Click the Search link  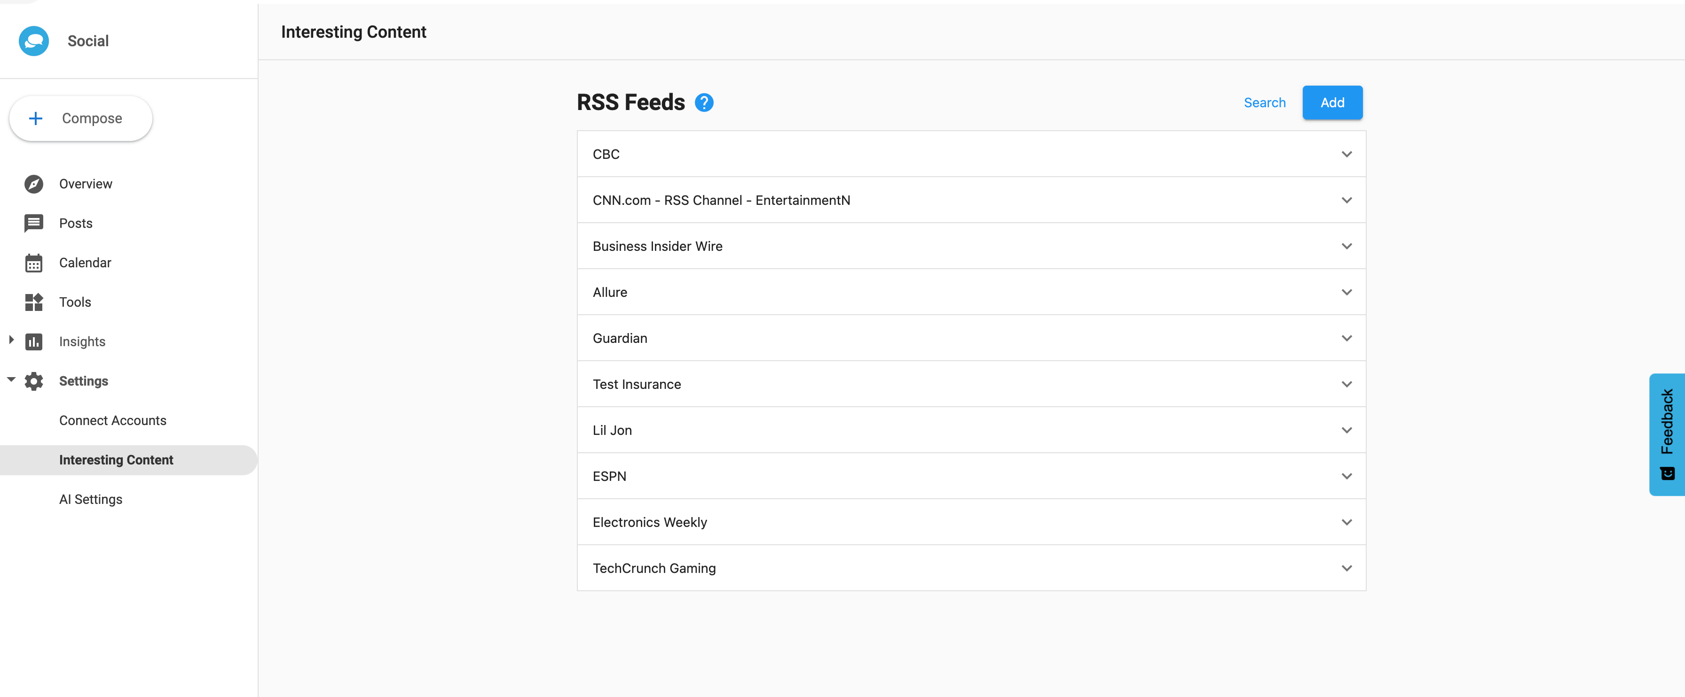click(x=1264, y=102)
